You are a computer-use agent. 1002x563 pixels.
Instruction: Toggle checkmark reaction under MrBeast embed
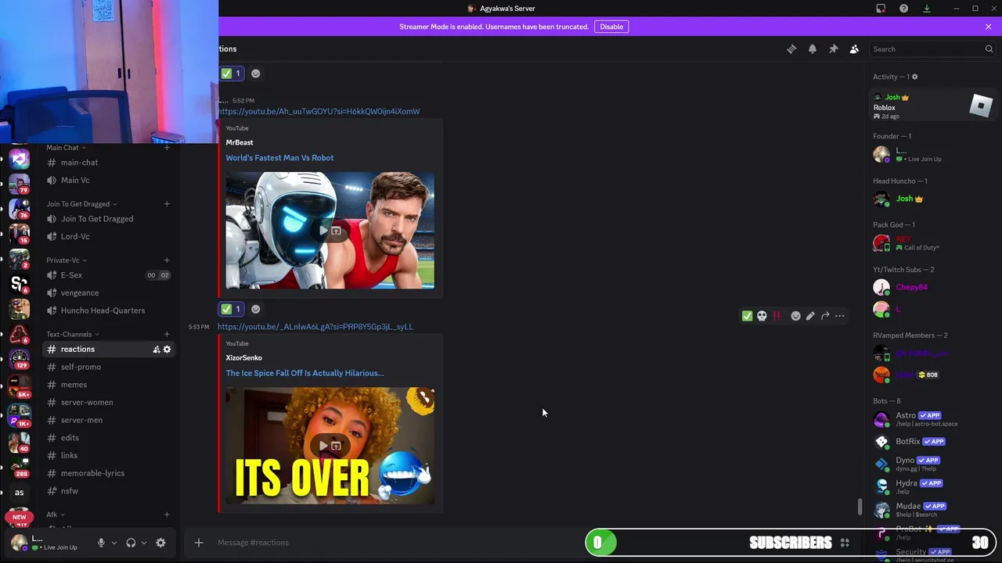231,309
